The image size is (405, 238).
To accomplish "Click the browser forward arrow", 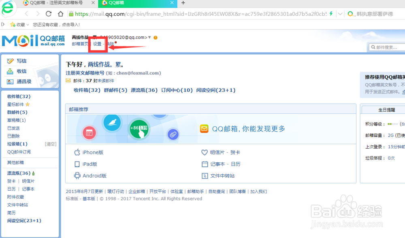I will tap(38, 14).
